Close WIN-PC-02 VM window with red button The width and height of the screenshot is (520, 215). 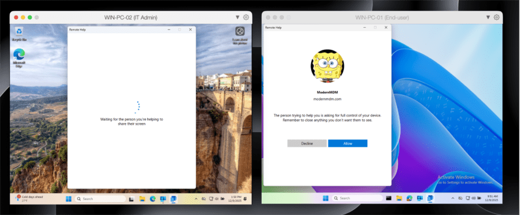click(x=16, y=17)
